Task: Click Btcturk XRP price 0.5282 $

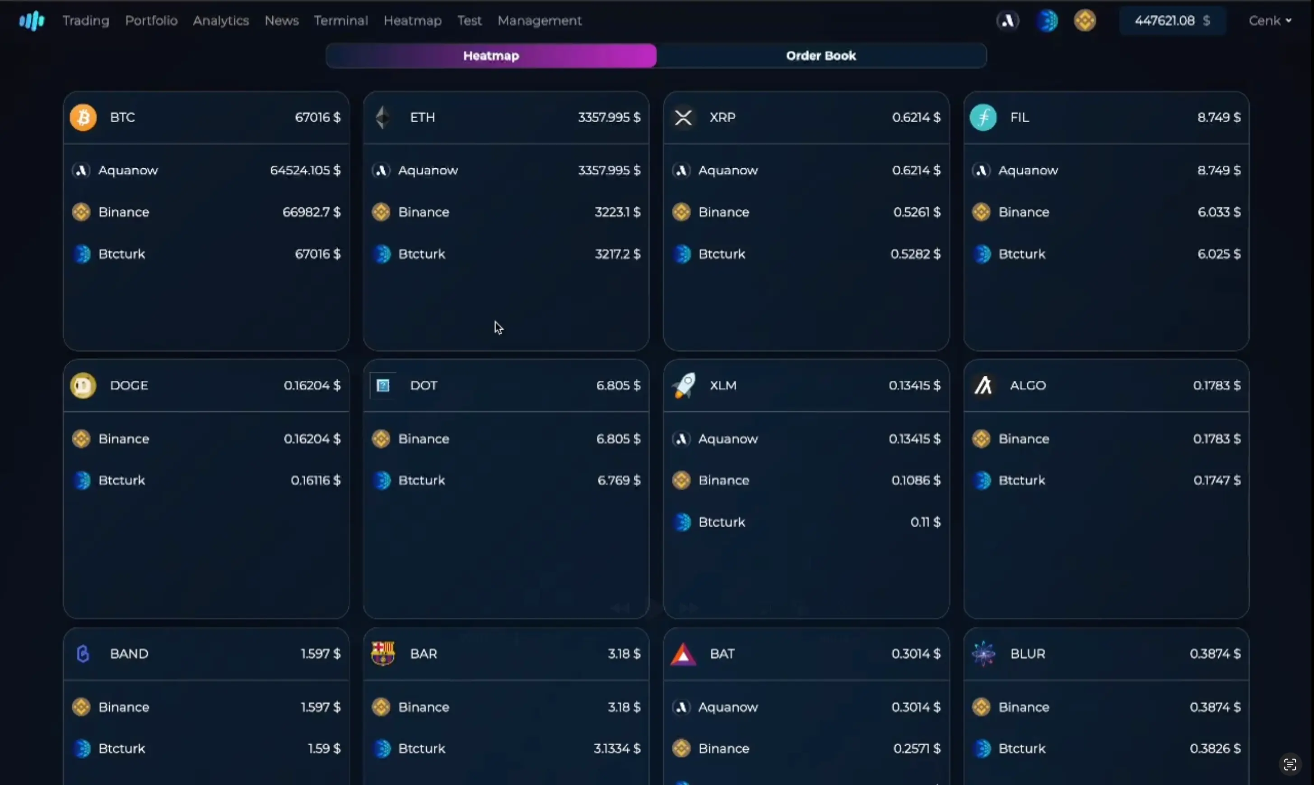Action: coord(916,254)
